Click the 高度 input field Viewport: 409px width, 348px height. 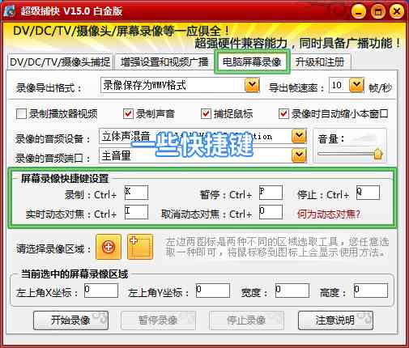(x=371, y=291)
